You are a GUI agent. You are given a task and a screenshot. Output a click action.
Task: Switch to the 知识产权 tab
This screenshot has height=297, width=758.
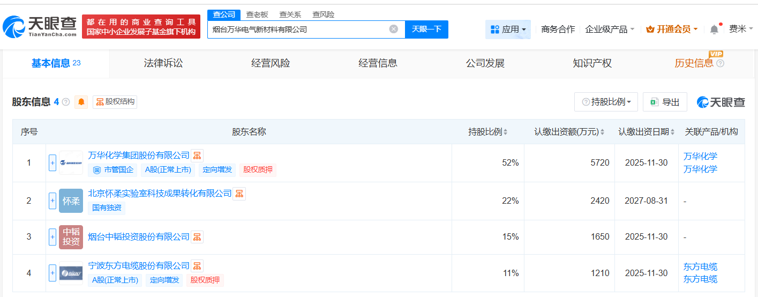592,63
